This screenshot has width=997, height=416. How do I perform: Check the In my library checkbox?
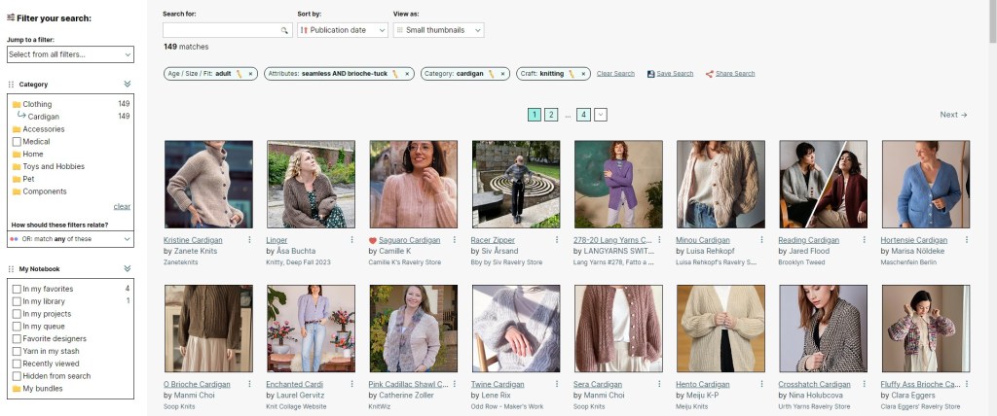17,301
